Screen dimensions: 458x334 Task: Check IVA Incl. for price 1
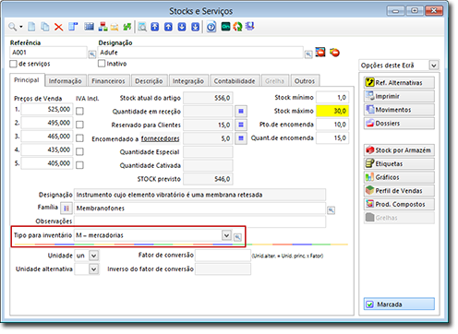pos(79,111)
